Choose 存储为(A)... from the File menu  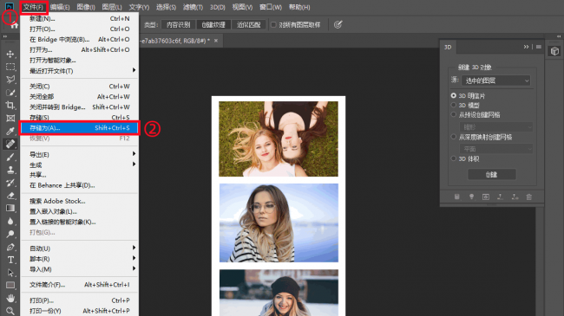[79, 128]
